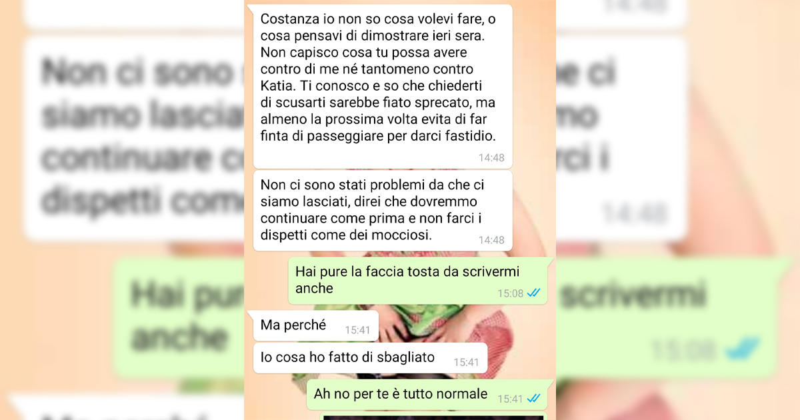Click the 14:48 timestamp of the Costanza message
The image size is (800, 420).
[x=491, y=158]
